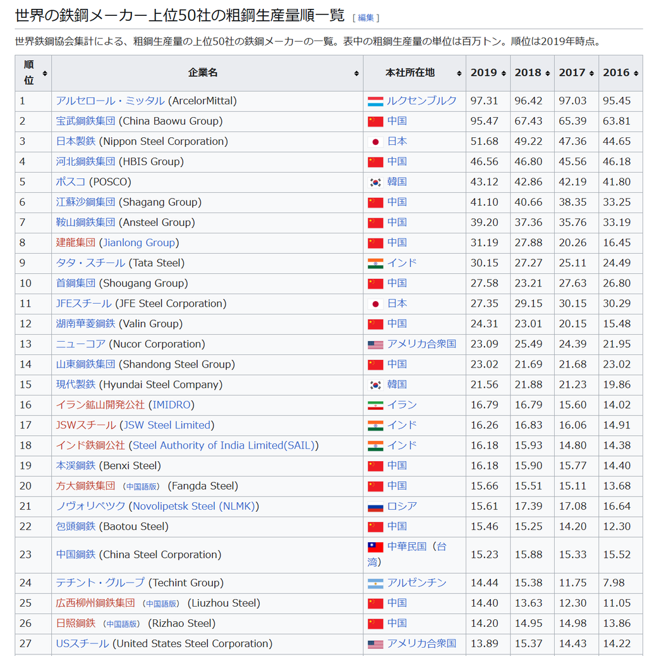Click the China flag in Baowu row

pos(375,121)
